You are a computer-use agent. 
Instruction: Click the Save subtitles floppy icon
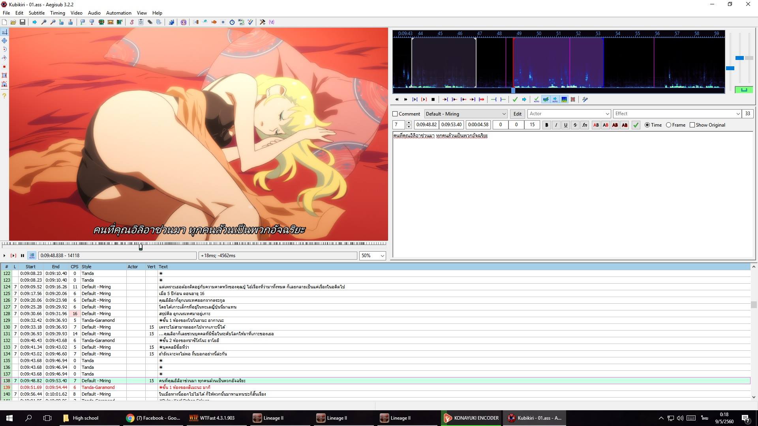(23, 22)
